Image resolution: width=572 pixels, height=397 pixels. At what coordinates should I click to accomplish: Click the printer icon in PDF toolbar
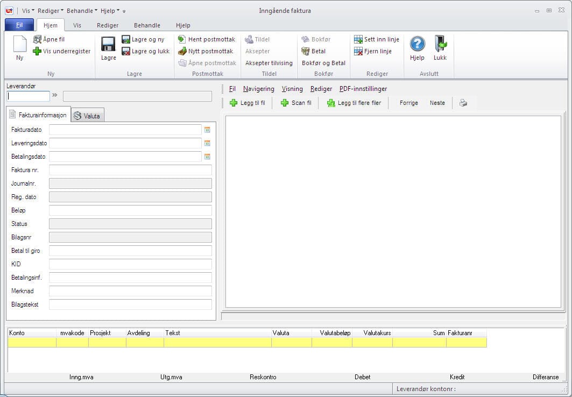pyautogui.click(x=463, y=103)
